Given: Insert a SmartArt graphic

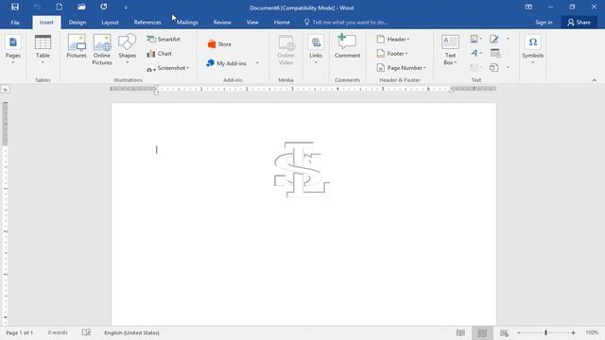Looking at the screenshot, I should tap(164, 39).
